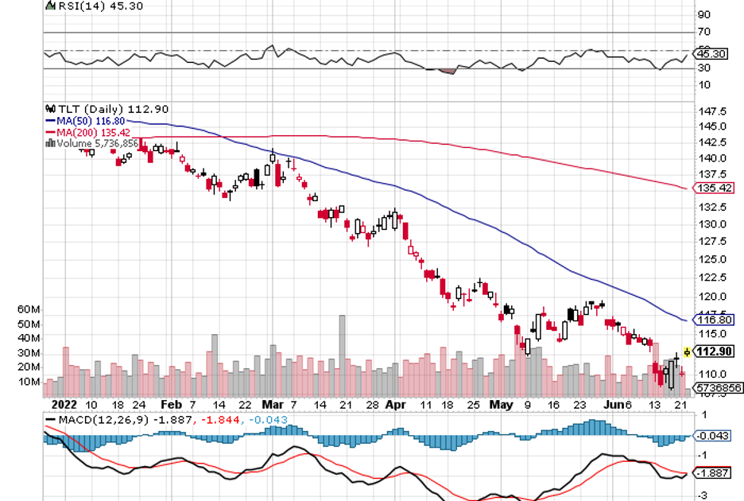Click the Volume bars legend icon
The height and width of the screenshot is (501, 744).
pos(50,143)
